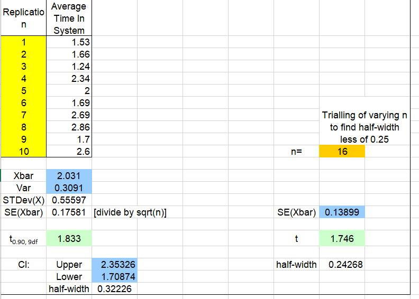Select the orange n value 16
This screenshot has width=419, height=299.
[342, 151]
